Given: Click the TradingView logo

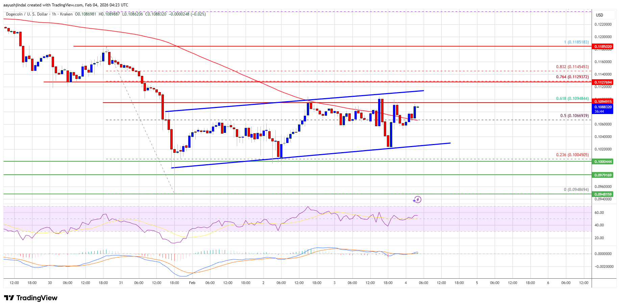Looking at the screenshot, I should [x=31, y=298].
